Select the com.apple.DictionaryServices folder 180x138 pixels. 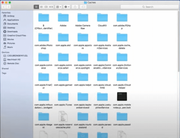122,57
